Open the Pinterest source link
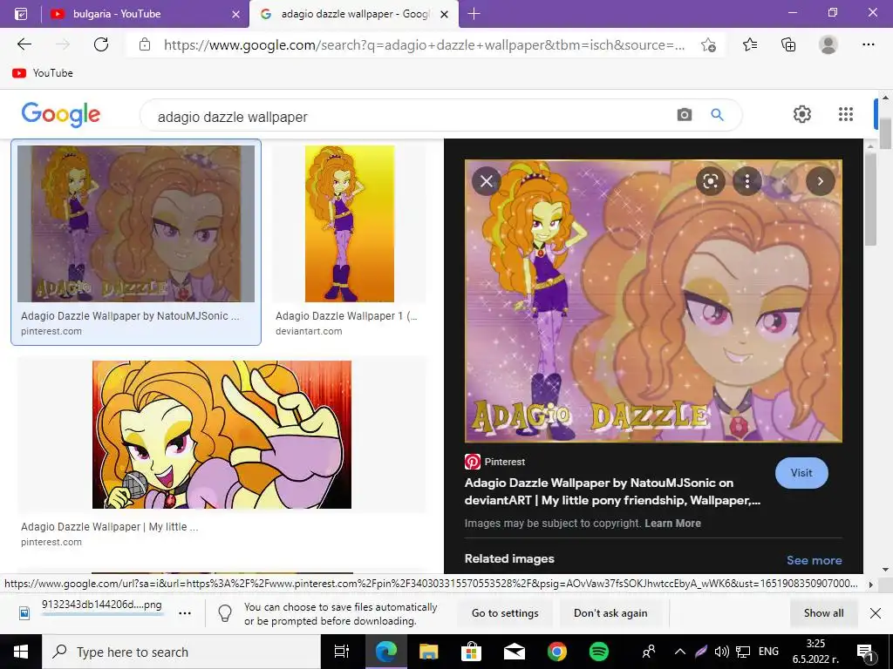This screenshot has width=893, height=669. (x=495, y=462)
